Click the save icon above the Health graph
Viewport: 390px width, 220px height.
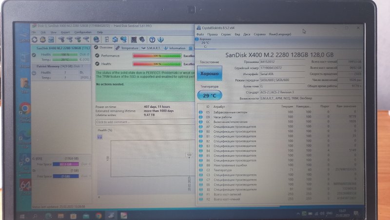coord(100,137)
